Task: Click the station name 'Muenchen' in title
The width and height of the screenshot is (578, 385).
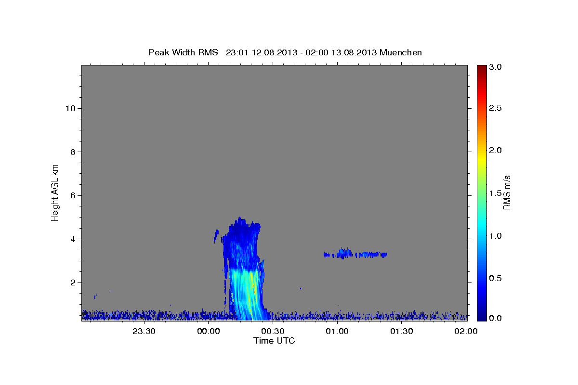Action: 401,52
